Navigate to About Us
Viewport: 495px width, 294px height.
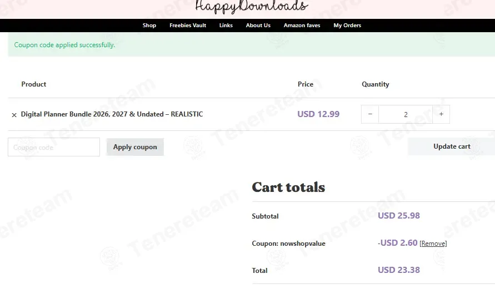pyautogui.click(x=258, y=25)
